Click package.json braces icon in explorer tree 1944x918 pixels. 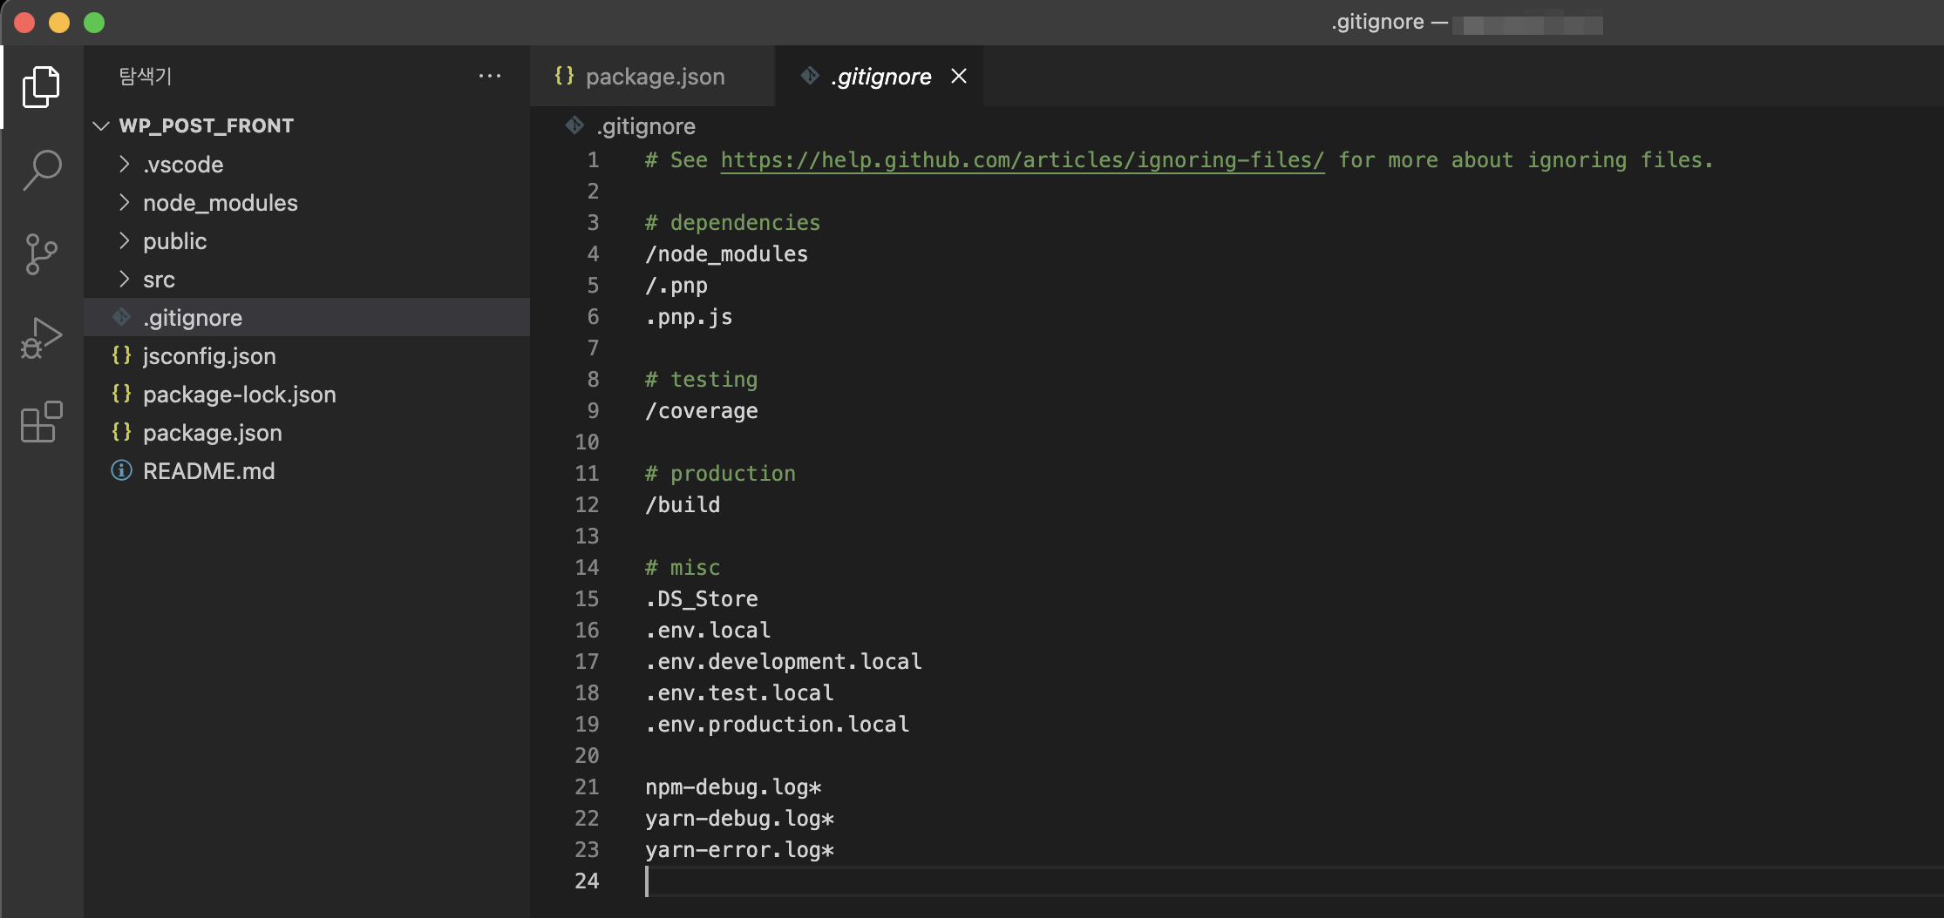point(122,432)
